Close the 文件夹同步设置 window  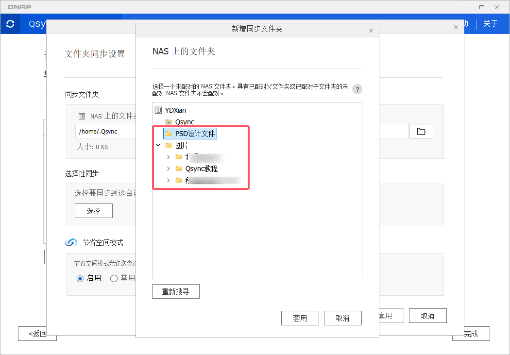coord(456,27)
